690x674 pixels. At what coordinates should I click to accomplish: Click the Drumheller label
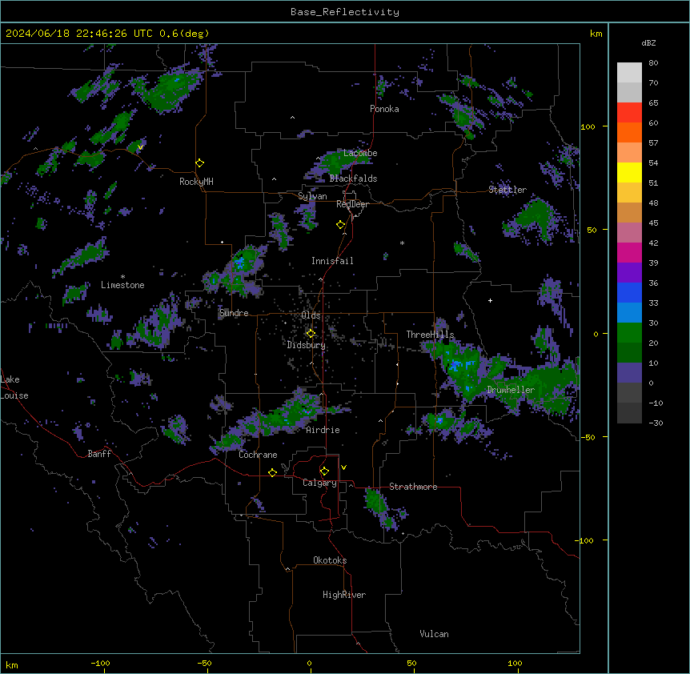(511, 390)
